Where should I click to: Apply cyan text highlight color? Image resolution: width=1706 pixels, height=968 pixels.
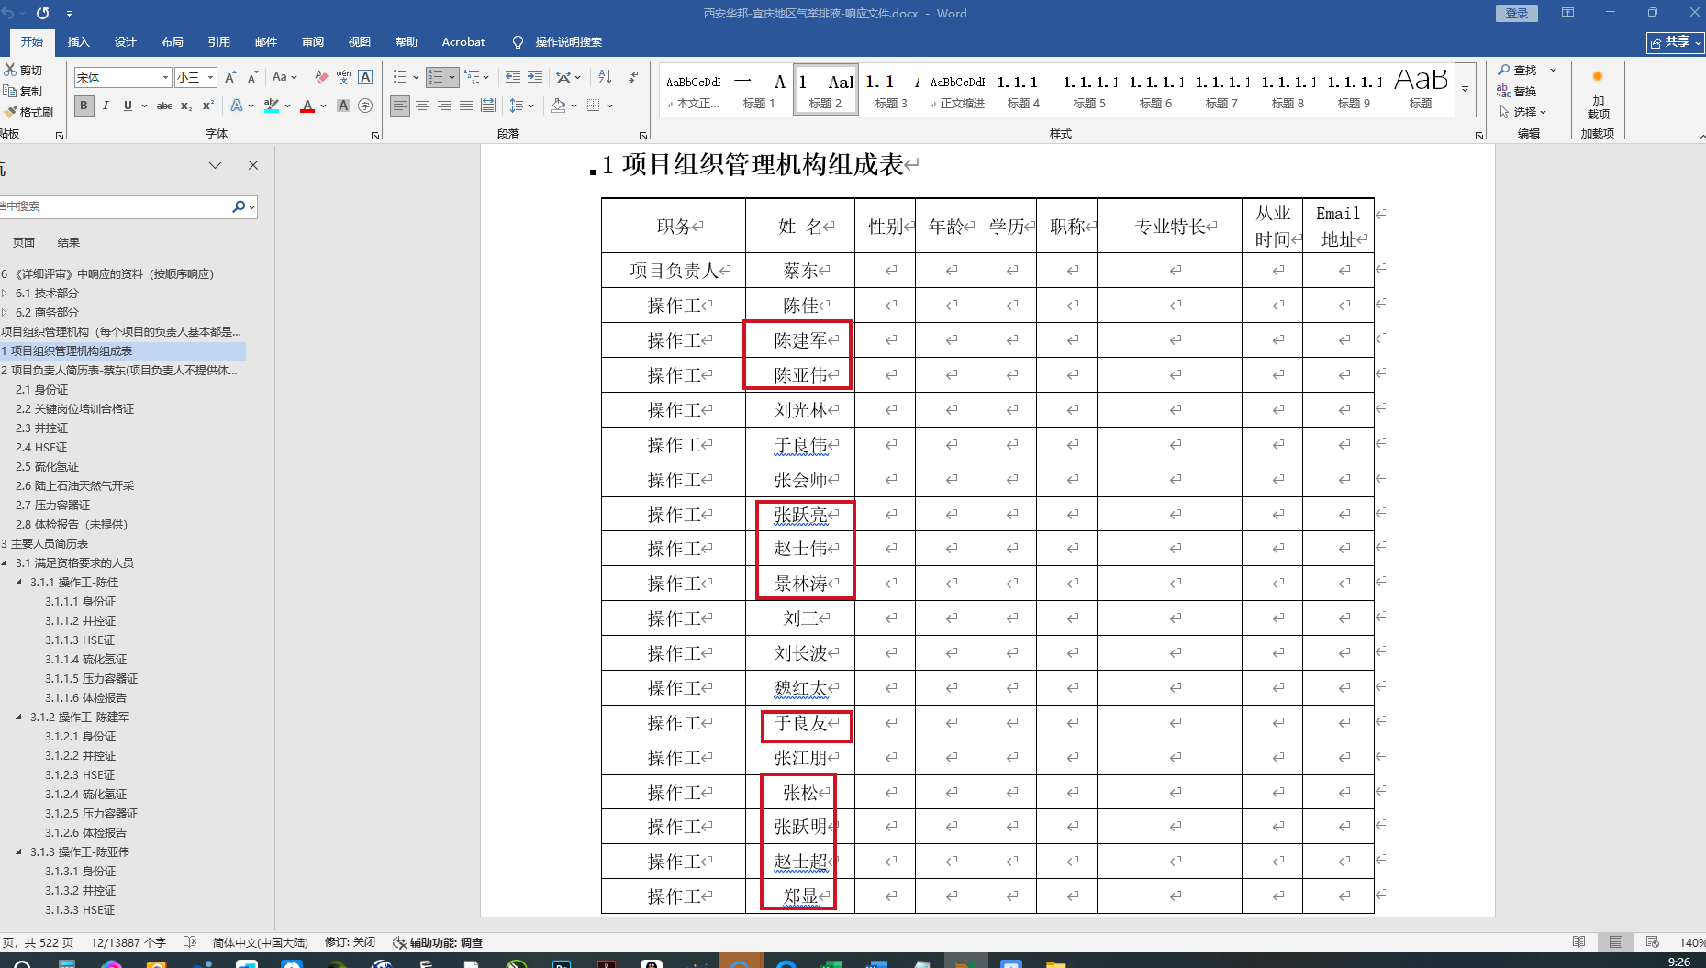(x=272, y=106)
